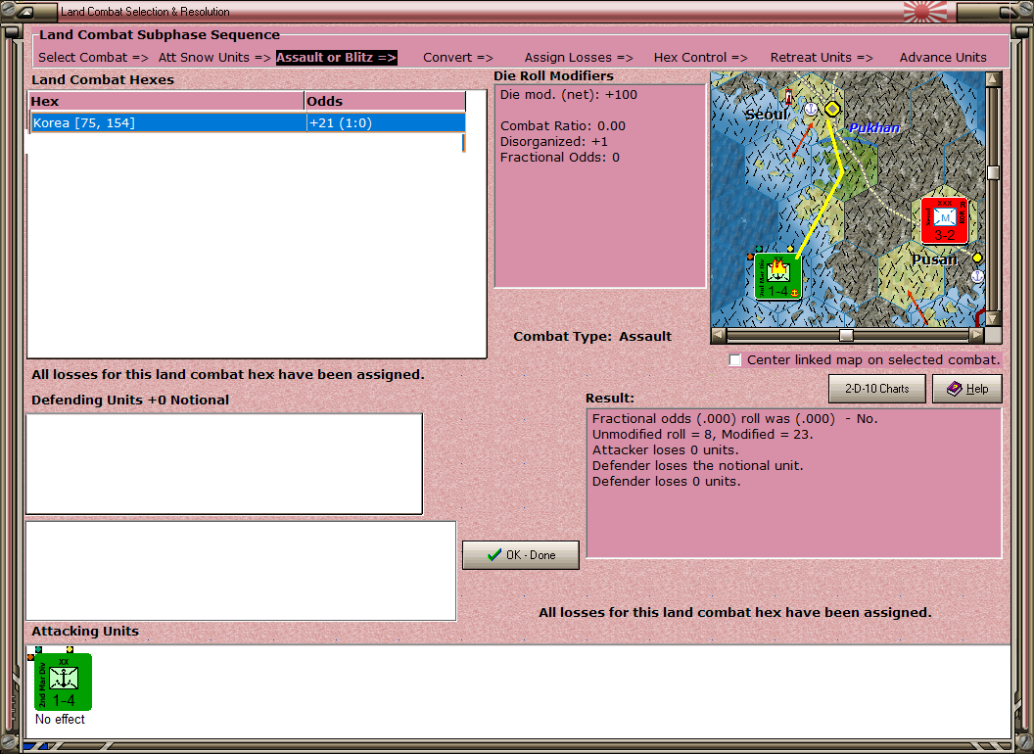Select the Advance Units subphase step
This screenshot has height=754, width=1034.
click(x=943, y=58)
